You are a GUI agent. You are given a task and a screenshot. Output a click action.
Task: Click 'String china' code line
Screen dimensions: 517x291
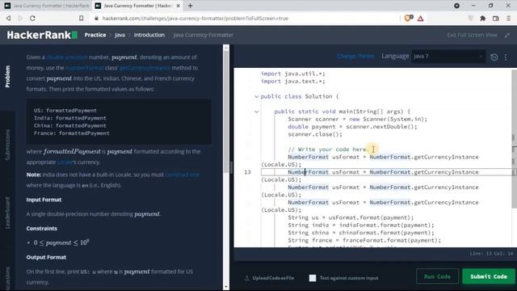(x=361, y=233)
